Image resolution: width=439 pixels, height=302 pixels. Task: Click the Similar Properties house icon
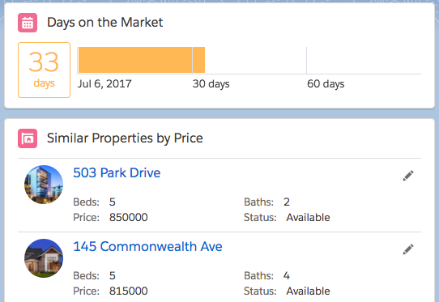tap(28, 138)
